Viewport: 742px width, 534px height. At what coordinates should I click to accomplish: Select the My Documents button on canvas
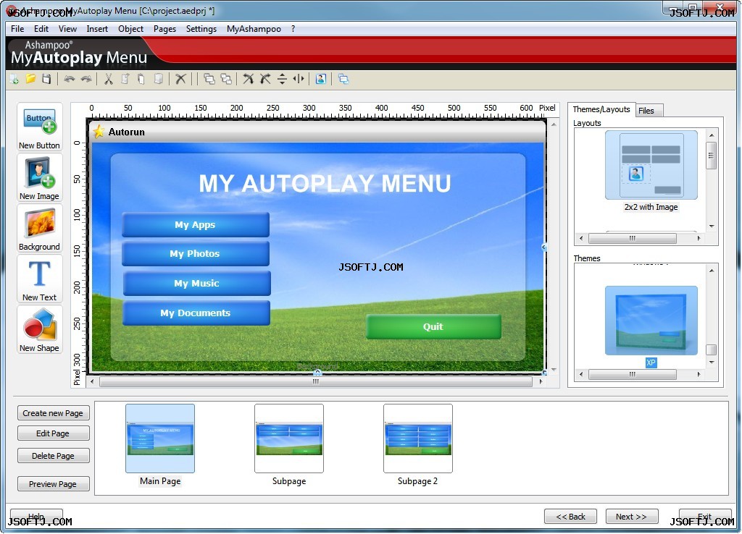pyautogui.click(x=196, y=313)
